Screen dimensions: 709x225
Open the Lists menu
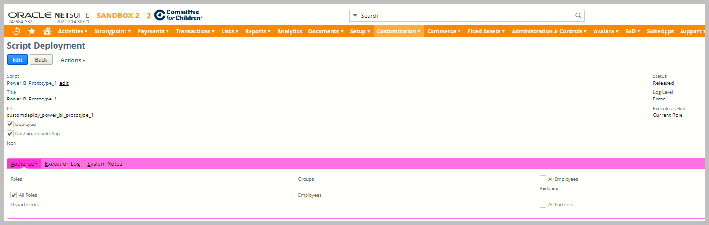pyautogui.click(x=230, y=31)
